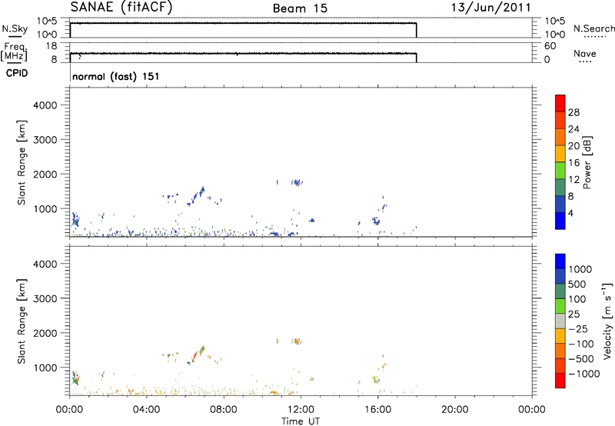Click the gray ±25 segment of Velocity colorbar
The height and width of the screenshot is (426, 615).
(560, 321)
